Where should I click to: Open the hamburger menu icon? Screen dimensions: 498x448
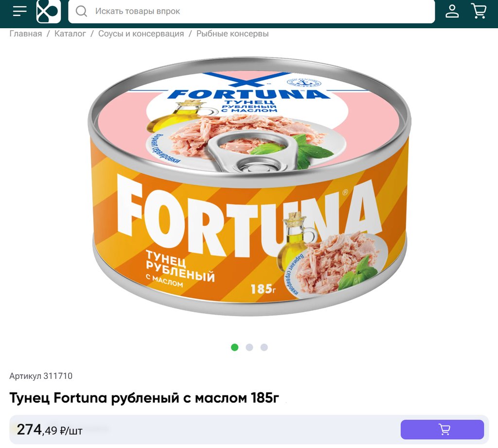coord(19,11)
